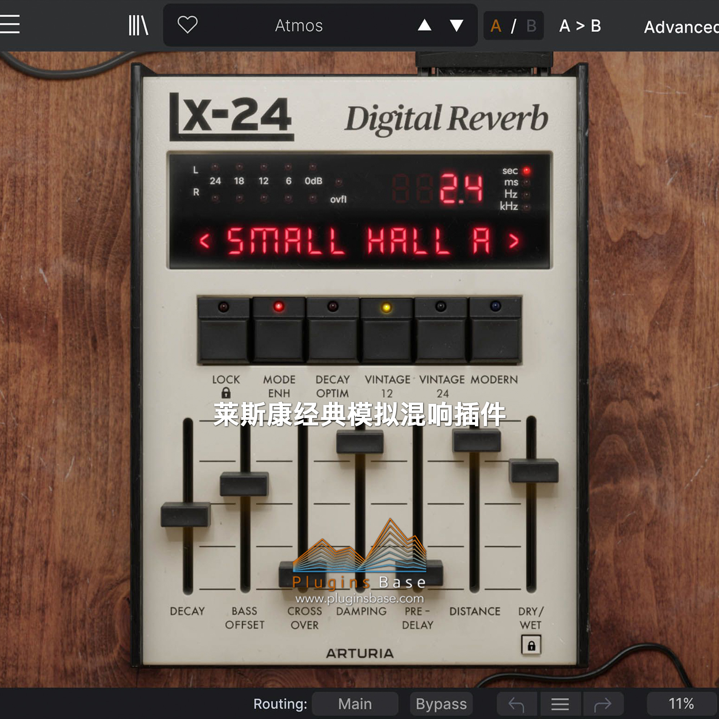Select previous preset with up arrow
Image resolution: width=719 pixels, height=719 pixels.
pyautogui.click(x=424, y=25)
